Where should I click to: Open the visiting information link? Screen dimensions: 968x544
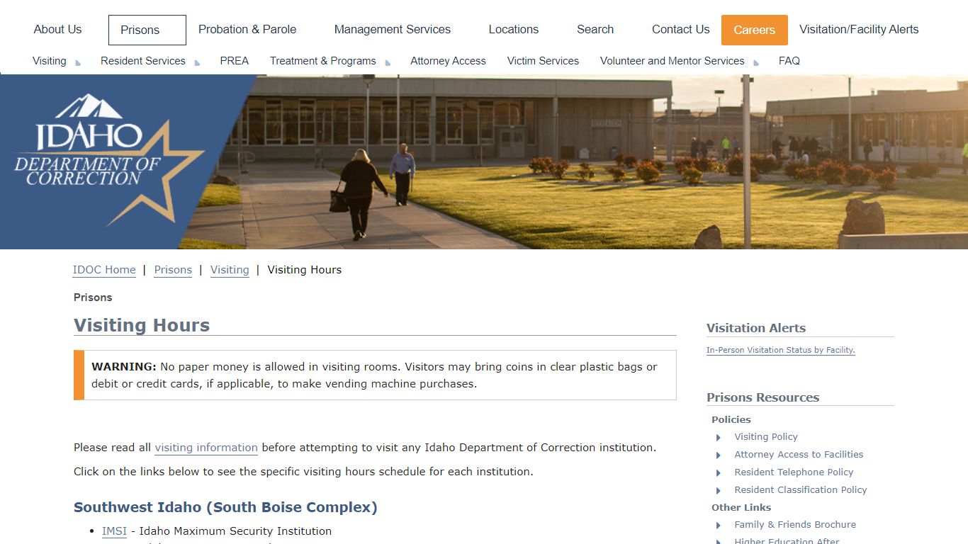(206, 448)
